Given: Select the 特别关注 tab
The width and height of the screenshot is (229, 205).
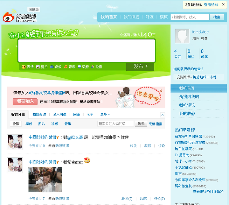Looking at the screenshot, I should click(39, 114).
